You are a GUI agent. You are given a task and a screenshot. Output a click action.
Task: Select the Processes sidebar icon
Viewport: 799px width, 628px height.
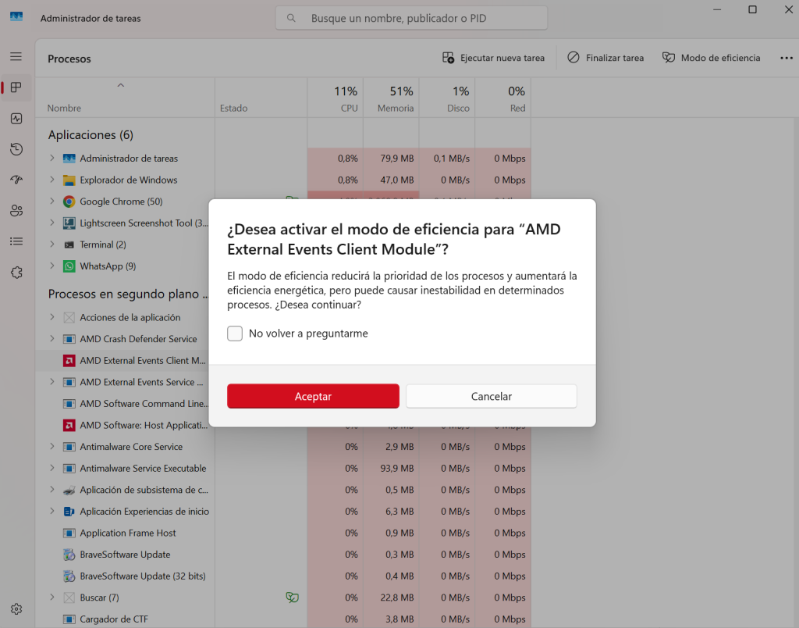click(x=16, y=87)
